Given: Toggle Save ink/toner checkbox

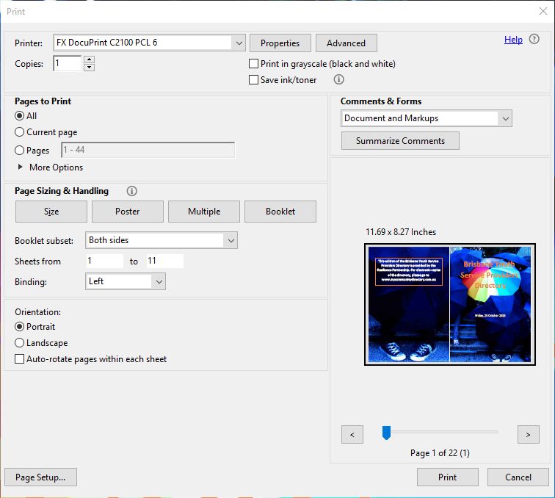Looking at the screenshot, I should pyautogui.click(x=253, y=79).
